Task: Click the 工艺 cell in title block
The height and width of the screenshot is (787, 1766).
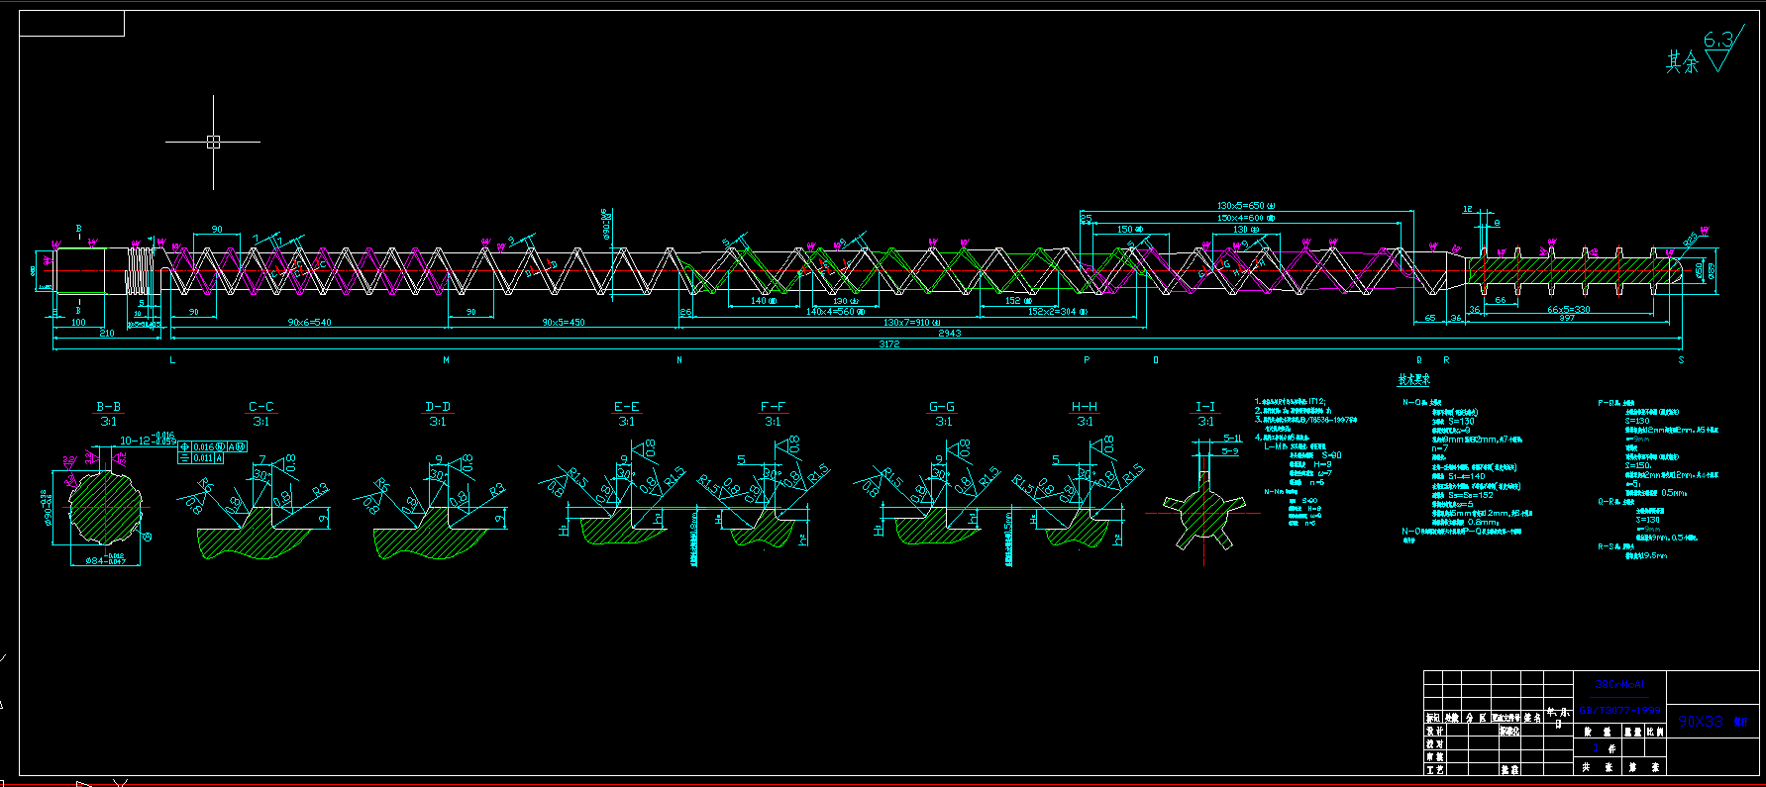Action: click(x=1433, y=769)
